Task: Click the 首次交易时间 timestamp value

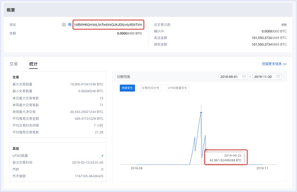Action: pyautogui.click(x=88, y=162)
